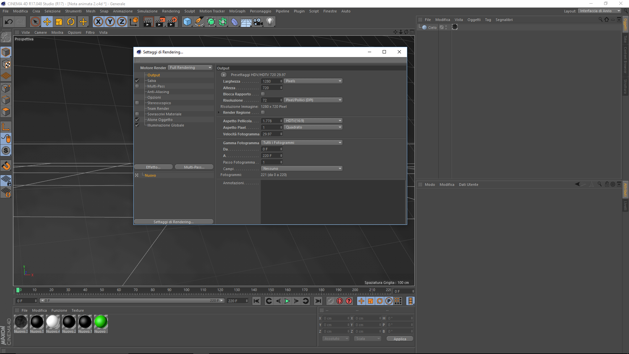Screen dimensions: 629x354
Task: Click the Cube primitive icon
Action: (x=187, y=22)
